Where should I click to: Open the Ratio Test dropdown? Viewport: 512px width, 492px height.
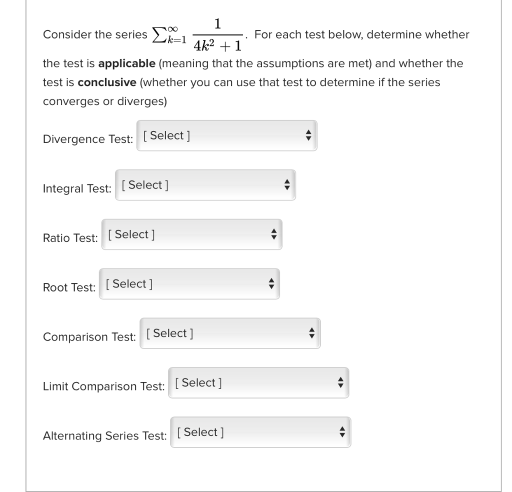pos(191,234)
